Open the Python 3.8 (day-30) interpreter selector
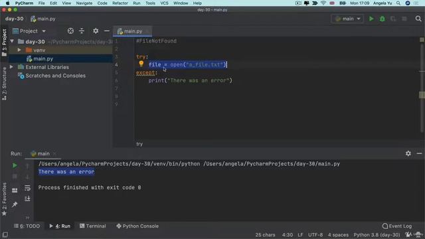The width and height of the screenshot is (425, 239). click(377, 234)
